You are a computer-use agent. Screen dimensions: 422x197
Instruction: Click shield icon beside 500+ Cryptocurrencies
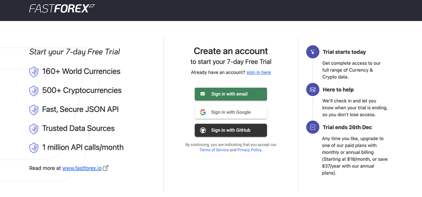[34, 91]
